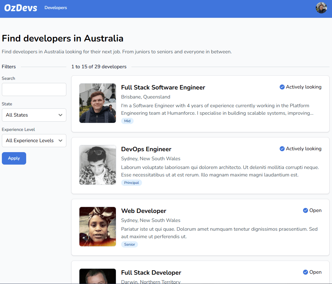The height and width of the screenshot is (284, 332).
Task: Click the Actively looking checkmark icon for Full Stack Software Engineer
Action: click(282, 87)
